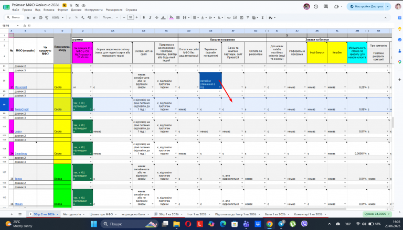Search the menus via the Меню box
The width and height of the screenshot is (403, 230).
(15, 17)
